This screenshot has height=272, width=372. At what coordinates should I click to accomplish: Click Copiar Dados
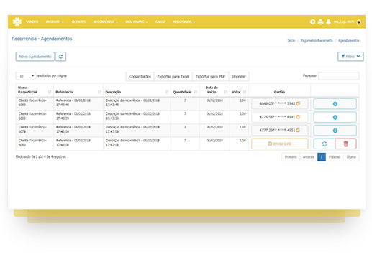click(x=140, y=77)
